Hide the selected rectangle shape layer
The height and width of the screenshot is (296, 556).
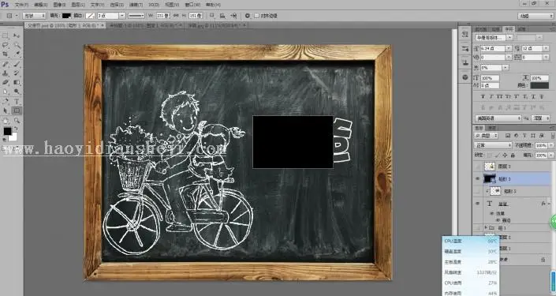click(x=477, y=179)
